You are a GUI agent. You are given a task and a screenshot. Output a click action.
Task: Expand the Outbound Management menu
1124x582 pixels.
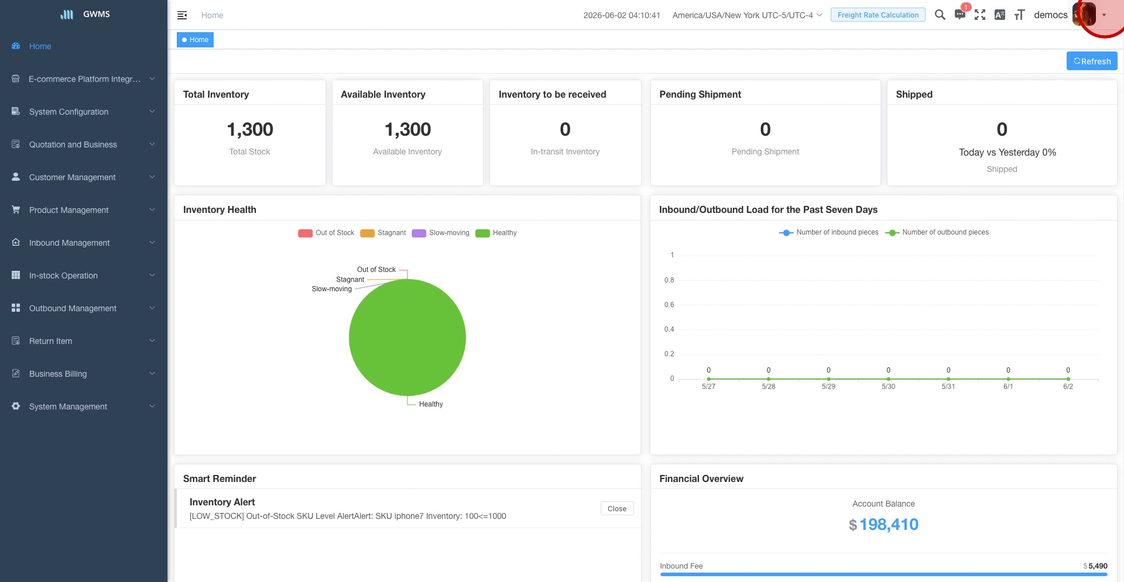(84, 308)
